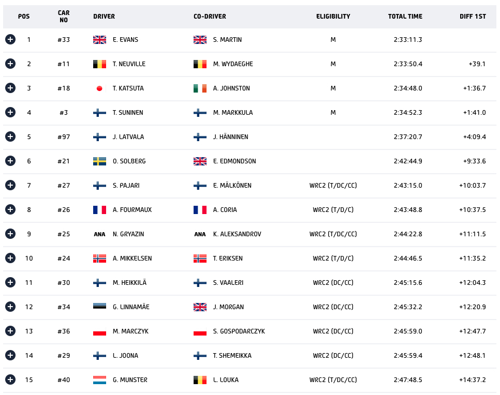Open plus icon for T. Katsuta row
Image resolution: width=500 pixels, height=395 pixels.
(10, 88)
